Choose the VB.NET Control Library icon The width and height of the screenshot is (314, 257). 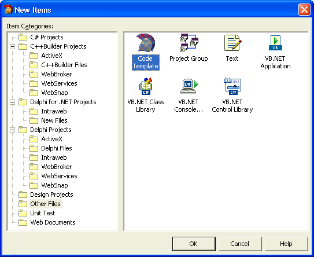click(x=232, y=86)
